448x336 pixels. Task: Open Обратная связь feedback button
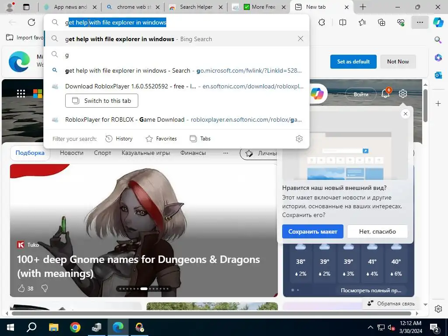[391, 304]
